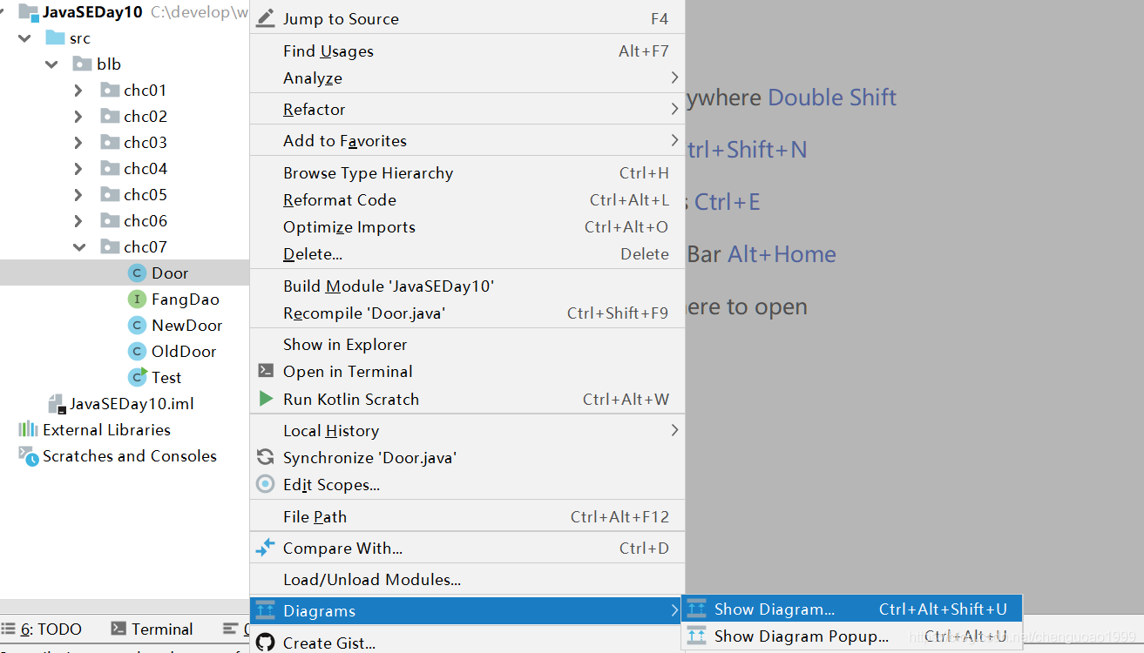Screen dimensions: 1144x653
Task: Select Scratches and Consoles node label
Action: (x=130, y=455)
